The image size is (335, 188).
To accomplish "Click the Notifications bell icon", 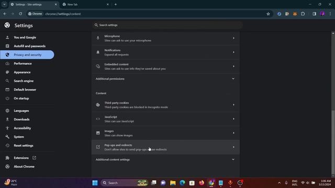I will coord(98,52).
